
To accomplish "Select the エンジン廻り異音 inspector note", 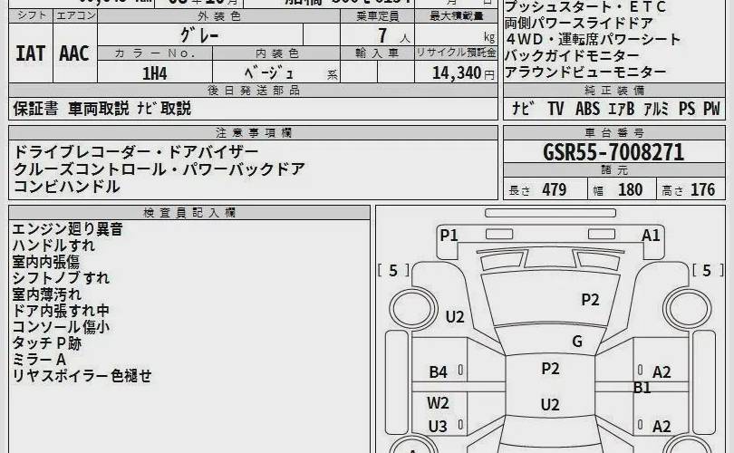I will [x=67, y=230].
